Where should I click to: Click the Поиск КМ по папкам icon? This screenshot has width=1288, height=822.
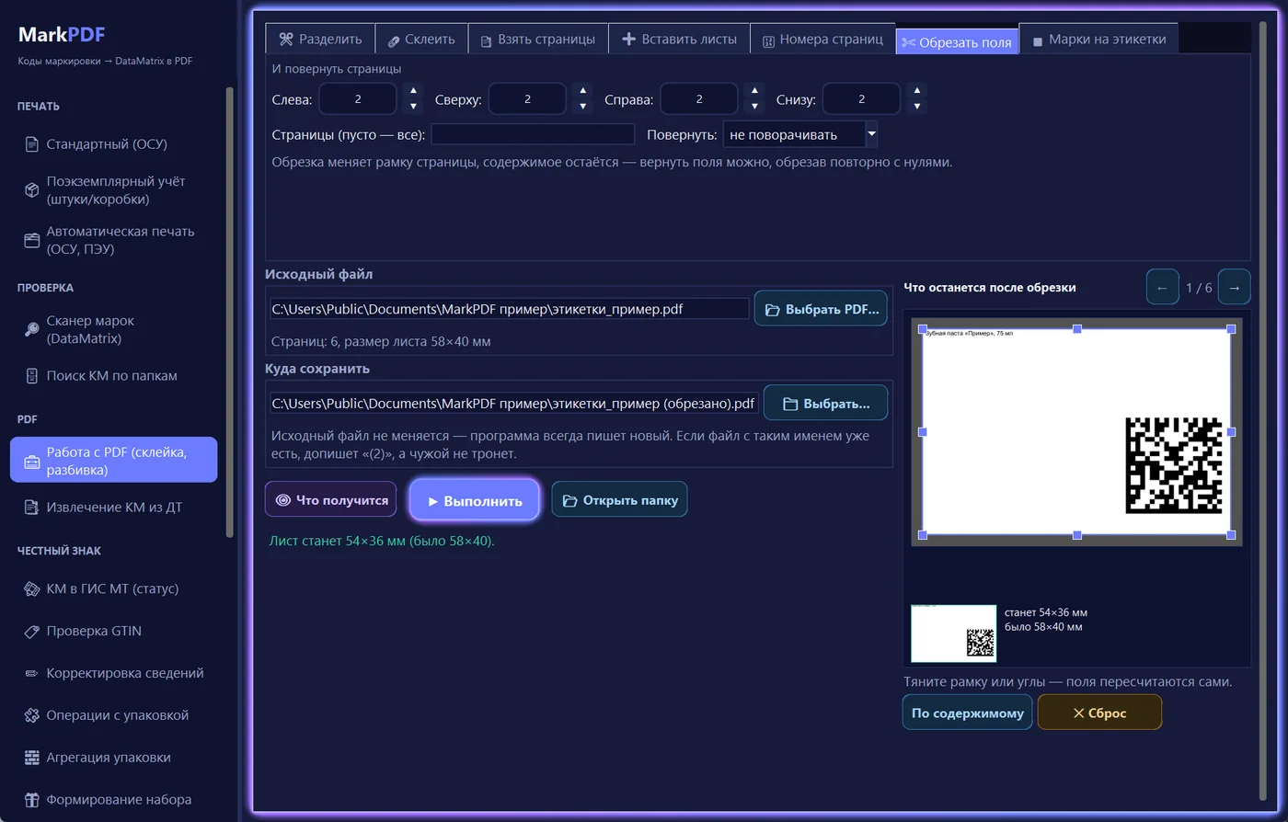(31, 376)
